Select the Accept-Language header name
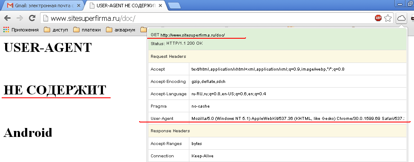The height and width of the screenshot is (162, 414). (168, 94)
